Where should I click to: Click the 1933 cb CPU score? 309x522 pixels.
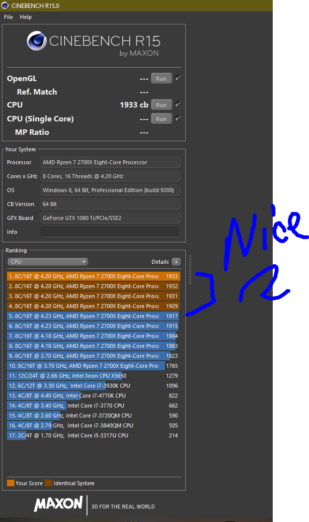point(134,105)
